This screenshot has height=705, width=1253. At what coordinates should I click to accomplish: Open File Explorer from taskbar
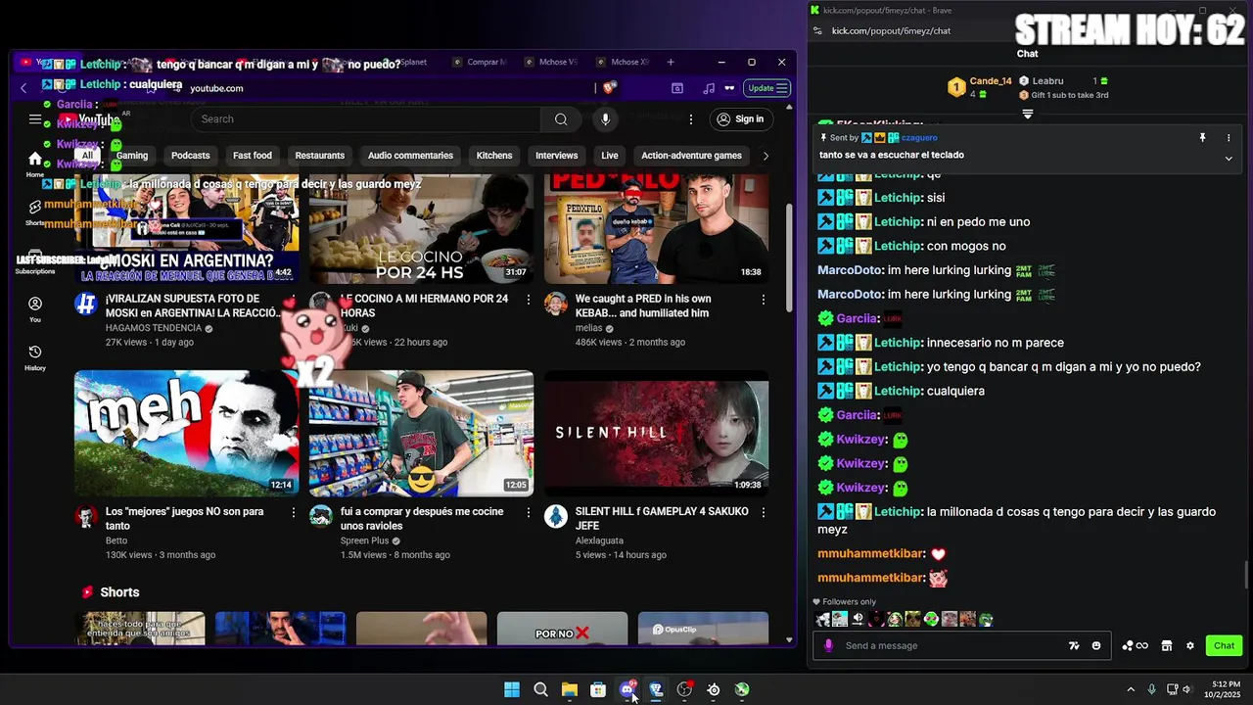pos(569,689)
